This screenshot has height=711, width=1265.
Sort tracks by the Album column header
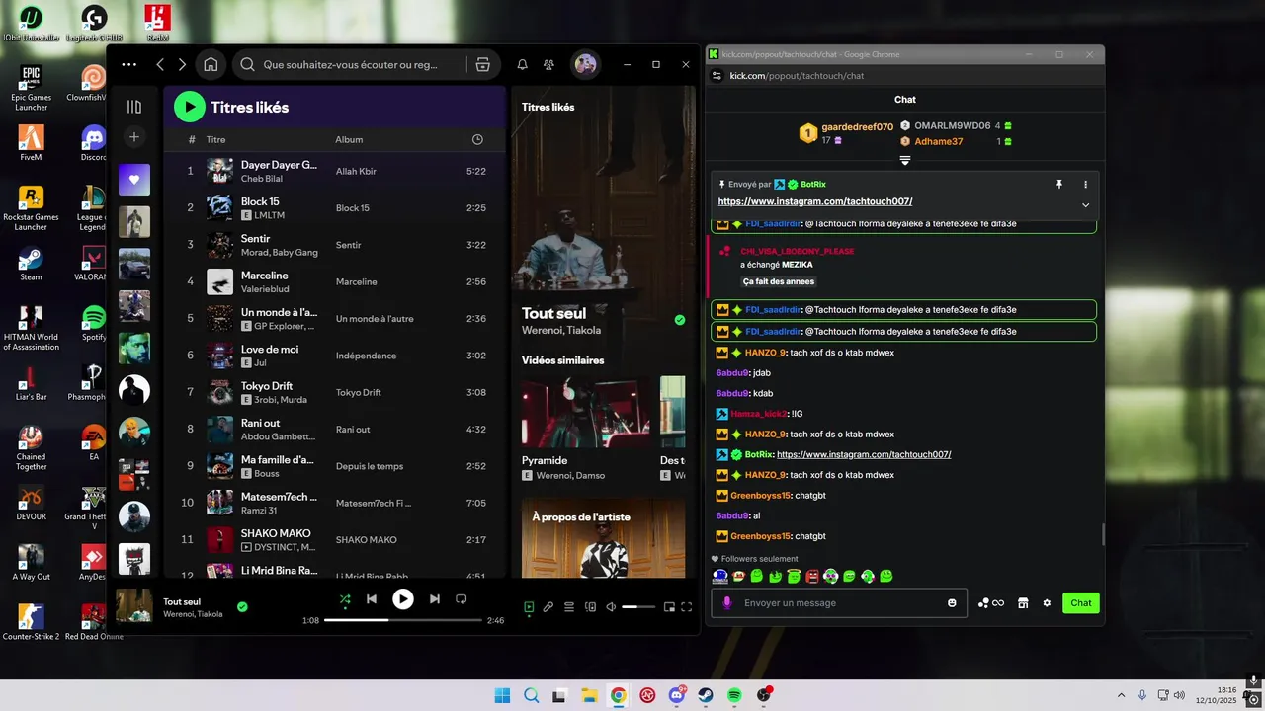(349, 140)
